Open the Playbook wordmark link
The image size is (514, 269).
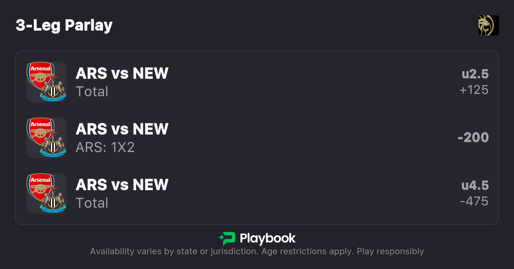tap(268, 238)
